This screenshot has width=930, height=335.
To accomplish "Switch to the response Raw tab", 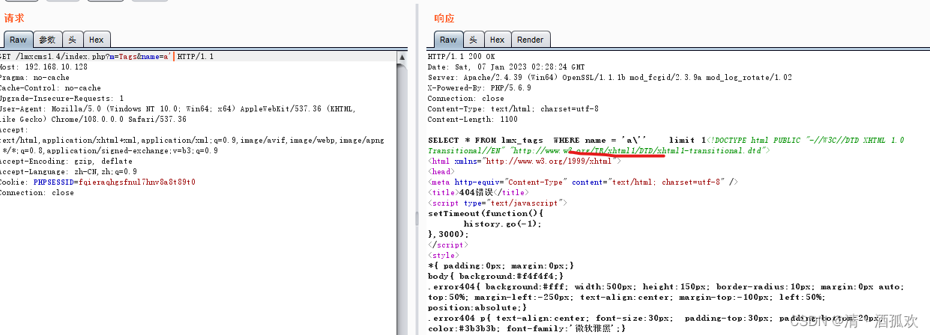I will coord(448,40).
